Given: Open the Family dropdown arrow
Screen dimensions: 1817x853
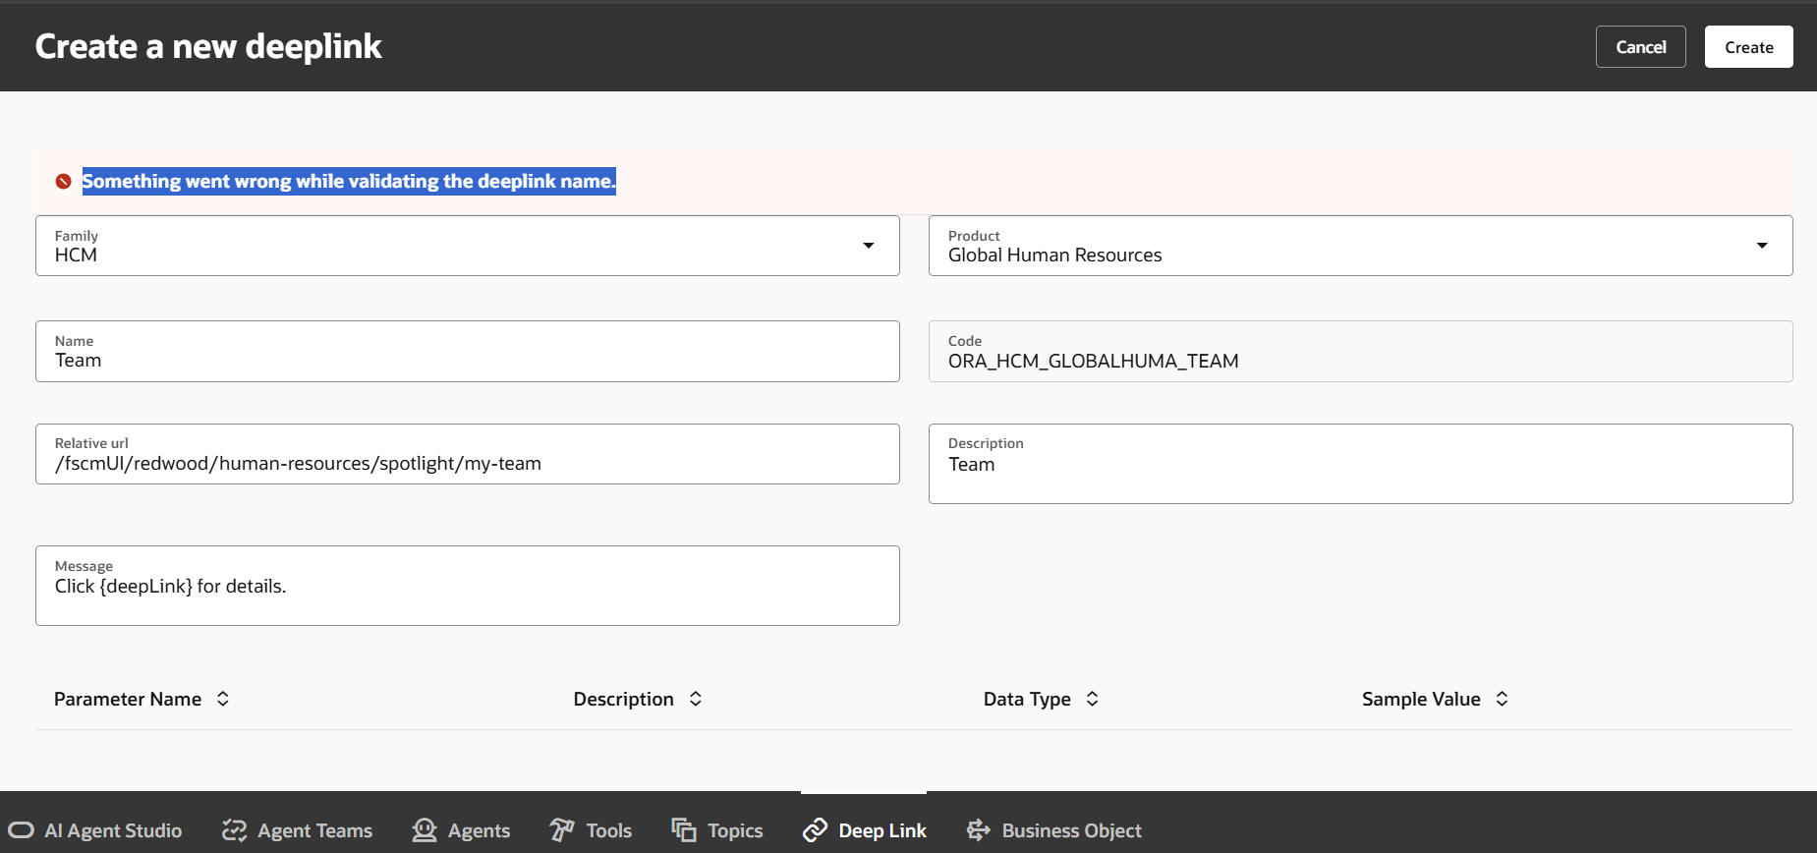Looking at the screenshot, I should tap(869, 246).
